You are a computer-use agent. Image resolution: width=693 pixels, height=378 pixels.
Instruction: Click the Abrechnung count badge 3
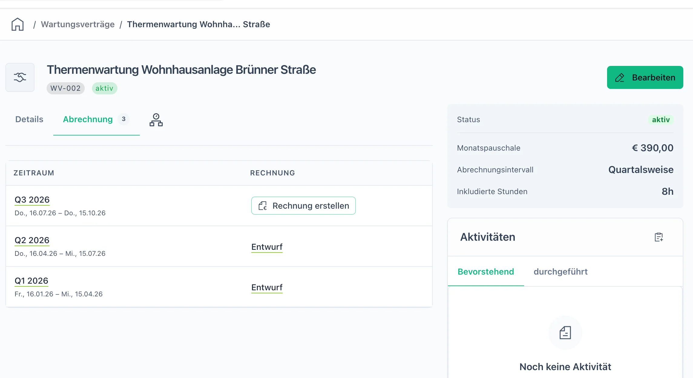coord(123,119)
